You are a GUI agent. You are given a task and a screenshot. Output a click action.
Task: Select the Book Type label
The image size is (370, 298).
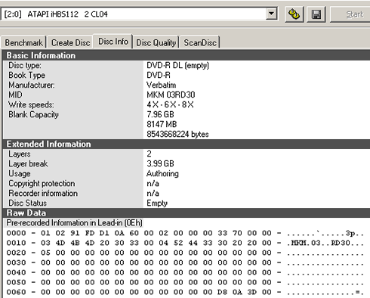pos(27,75)
